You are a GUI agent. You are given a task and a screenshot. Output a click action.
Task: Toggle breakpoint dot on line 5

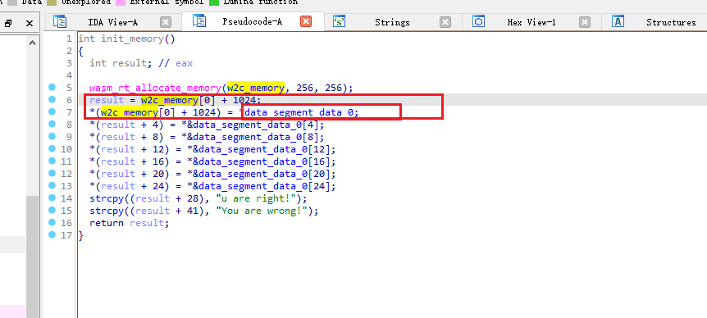(x=52, y=87)
